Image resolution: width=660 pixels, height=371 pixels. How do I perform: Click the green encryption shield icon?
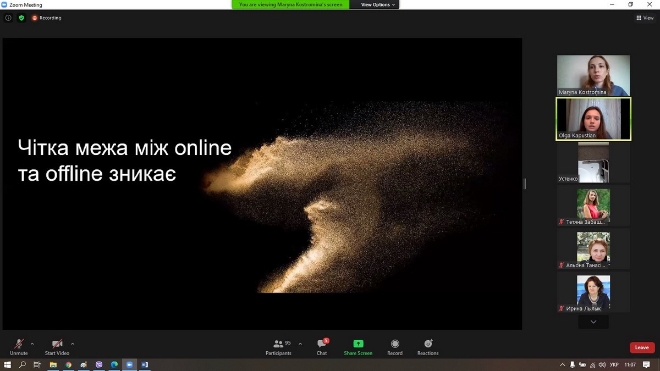click(x=21, y=18)
